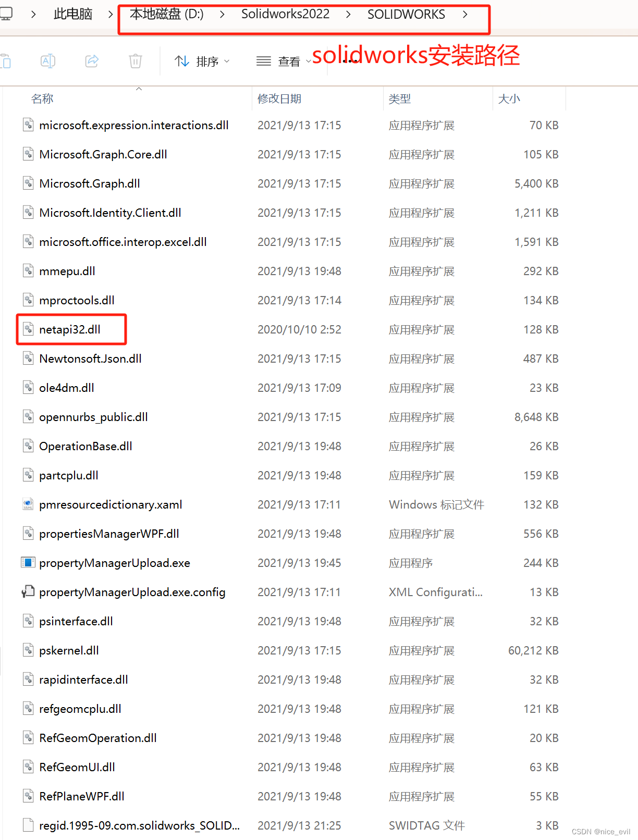Select the Newtonsoft.Json.dll file name
The image size is (638, 840).
point(90,359)
